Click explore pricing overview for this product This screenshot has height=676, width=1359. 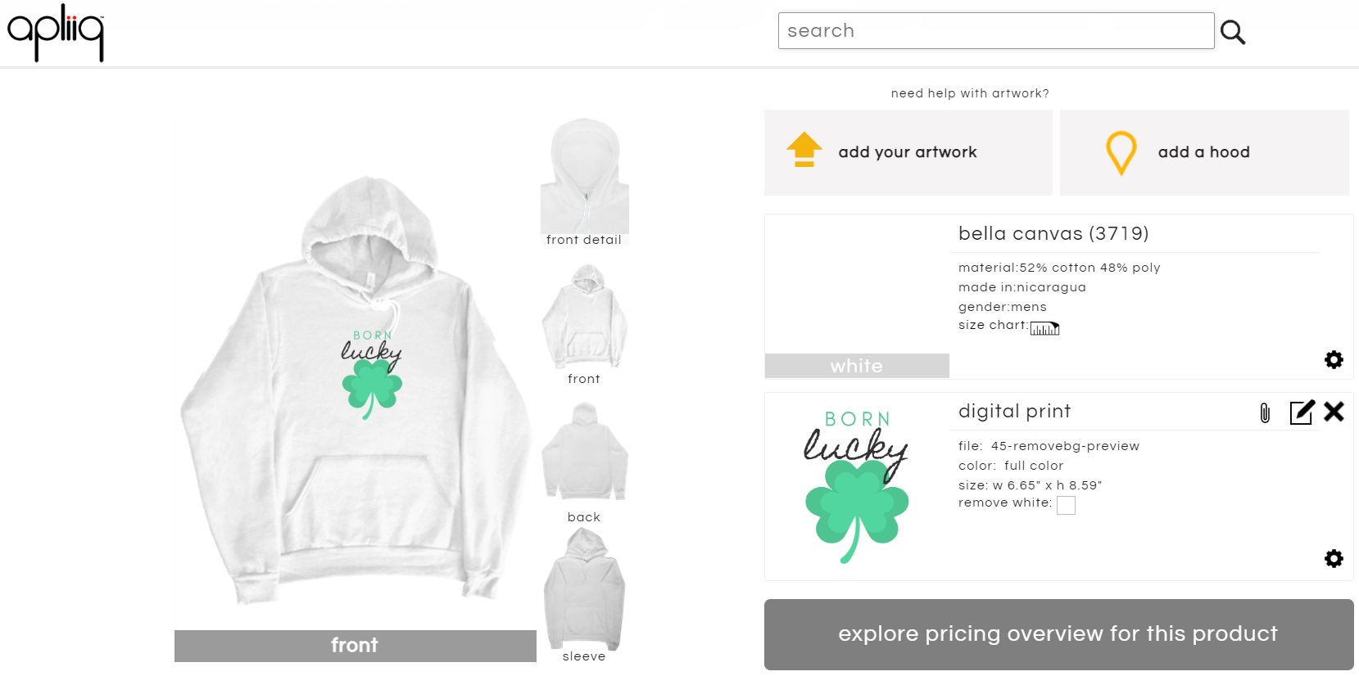(1058, 633)
